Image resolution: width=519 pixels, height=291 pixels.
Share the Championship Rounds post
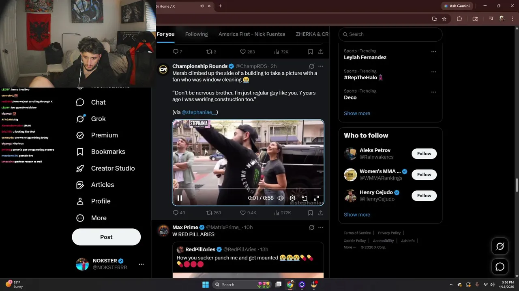(x=321, y=213)
